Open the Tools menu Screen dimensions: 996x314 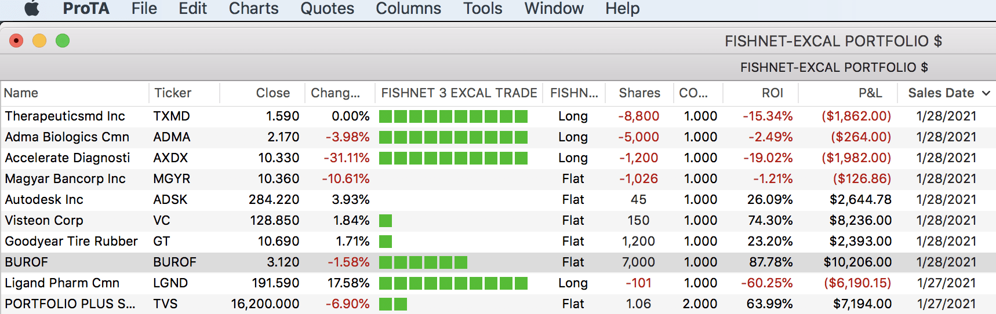482,8
